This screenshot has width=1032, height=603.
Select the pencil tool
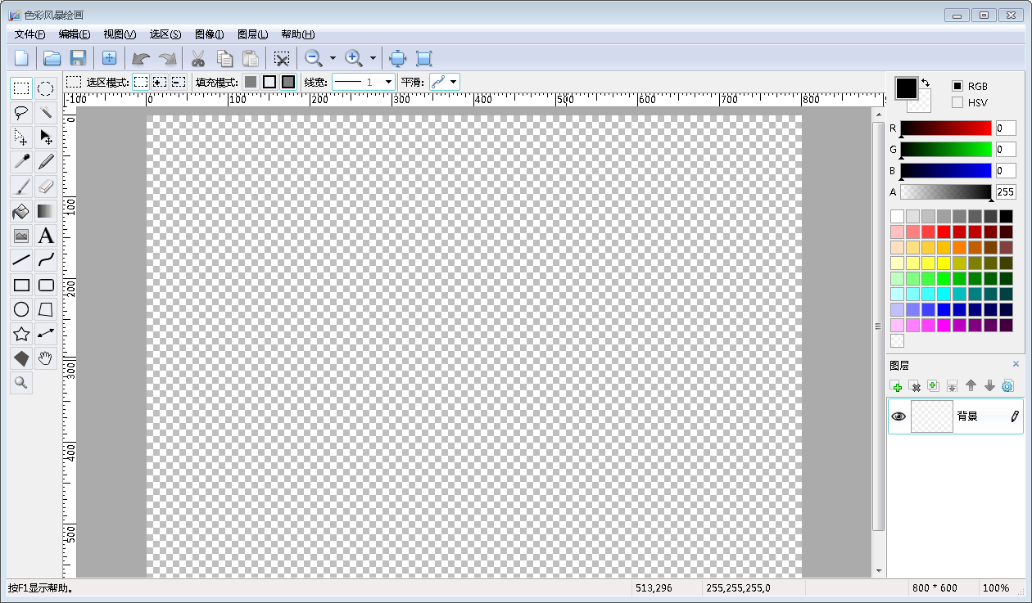coord(46,162)
